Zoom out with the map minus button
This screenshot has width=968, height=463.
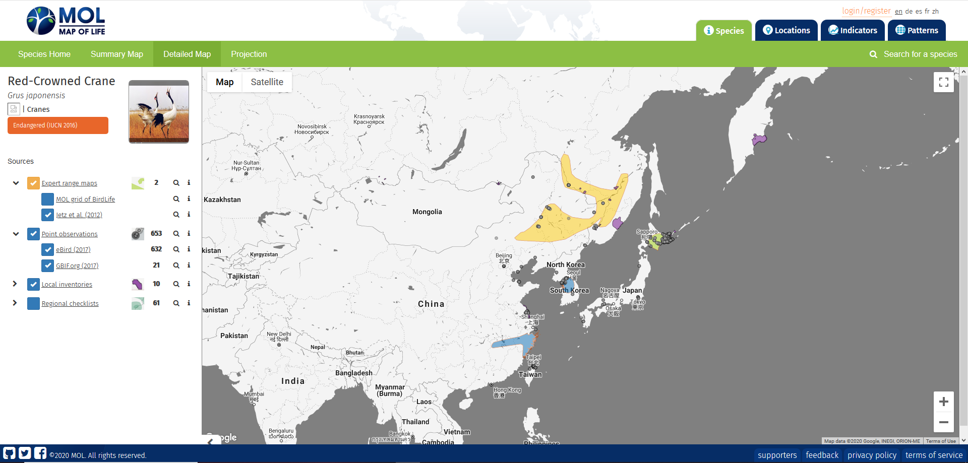[x=943, y=422]
